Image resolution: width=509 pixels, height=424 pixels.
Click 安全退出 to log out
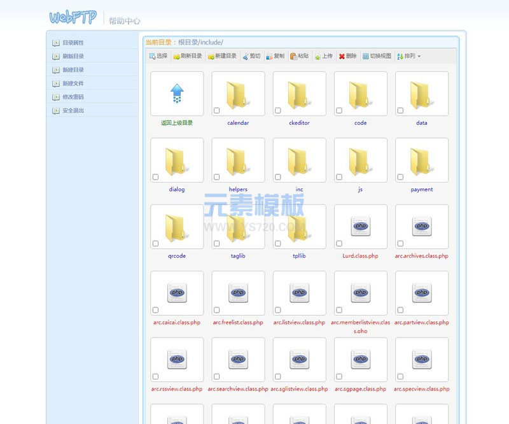point(73,111)
